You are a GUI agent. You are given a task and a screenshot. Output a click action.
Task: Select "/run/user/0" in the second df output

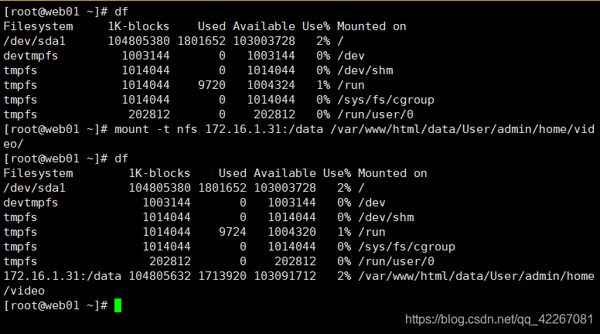point(397,261)
